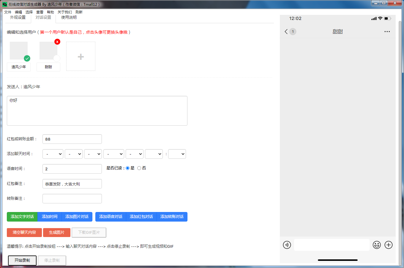Screen dimensions: 404x268
Task: Add a new user with the plus tile
Action: click(x=81, y=57)
